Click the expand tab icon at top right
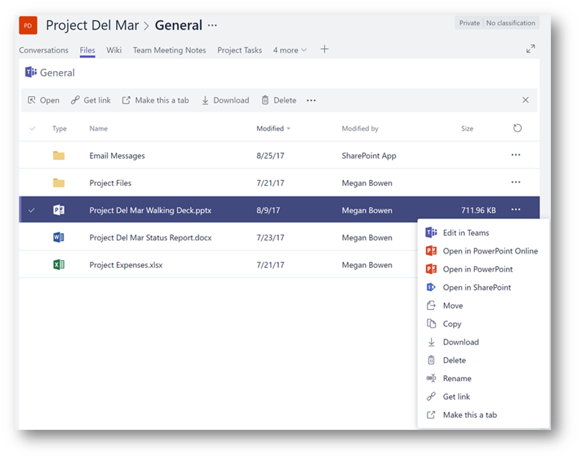Viewport: 581px width, 460px height. (x=530, y=49)
